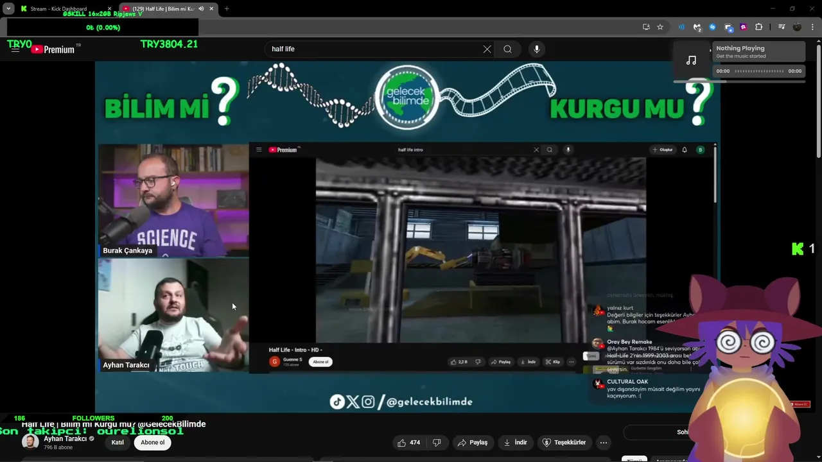
Task: Bookmark this page with the star
Action: [x=660, y=27]
